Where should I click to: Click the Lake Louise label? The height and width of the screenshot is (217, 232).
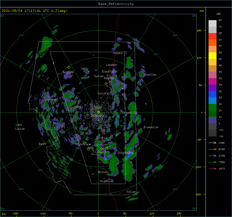point(20,127)
